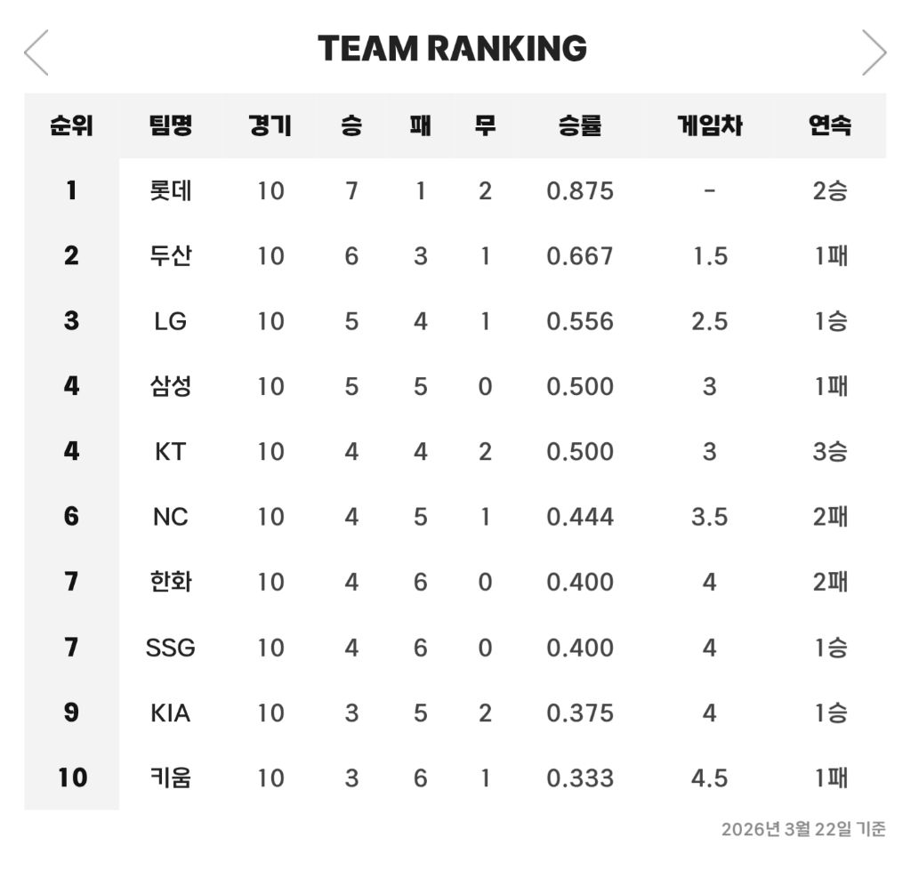Click the next arrow beside TEAM RANKING
The image size is (911, 870).
pos(874,52)
